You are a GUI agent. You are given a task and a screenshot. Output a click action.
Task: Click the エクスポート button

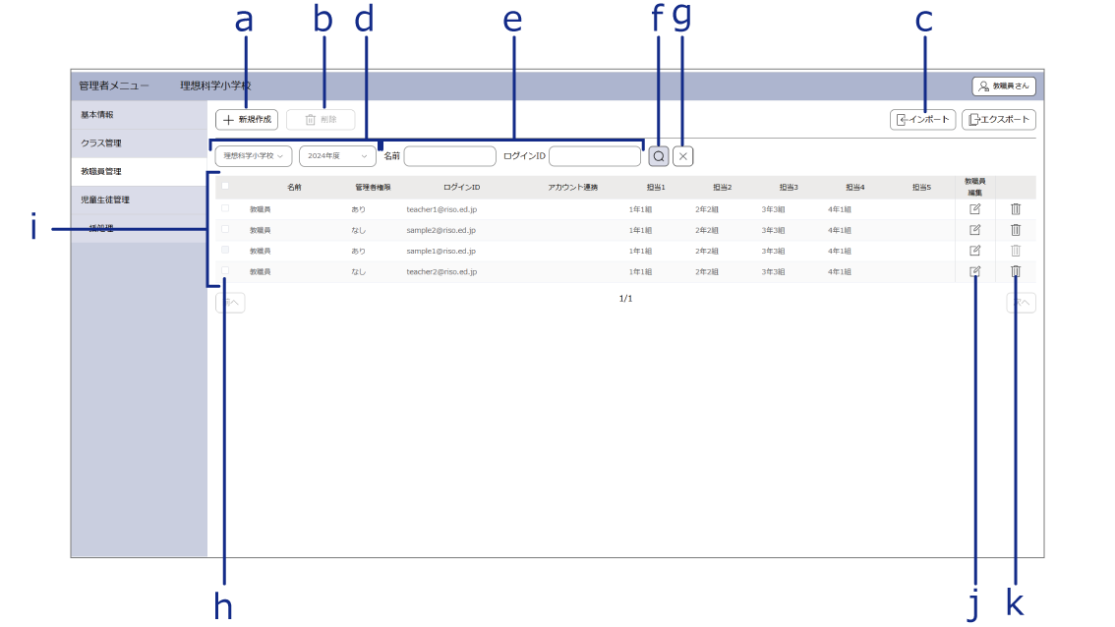(x=998, y=120)
